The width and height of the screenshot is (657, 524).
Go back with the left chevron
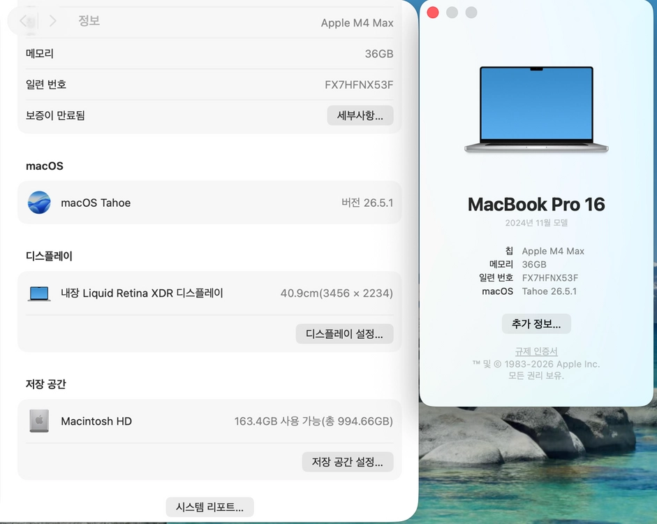pos(24,20)
